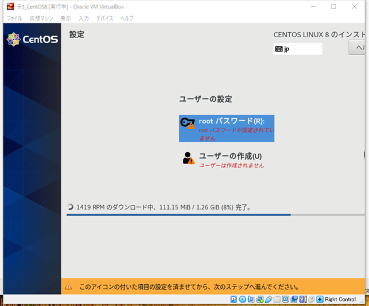369x306 pixels.
Task: Click the warning triangle in orange banner
Action: (68, 286)
